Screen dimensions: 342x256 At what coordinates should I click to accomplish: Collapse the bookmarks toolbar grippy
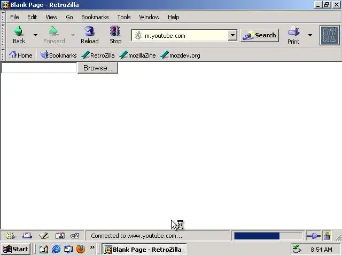(x=3, y=55)
